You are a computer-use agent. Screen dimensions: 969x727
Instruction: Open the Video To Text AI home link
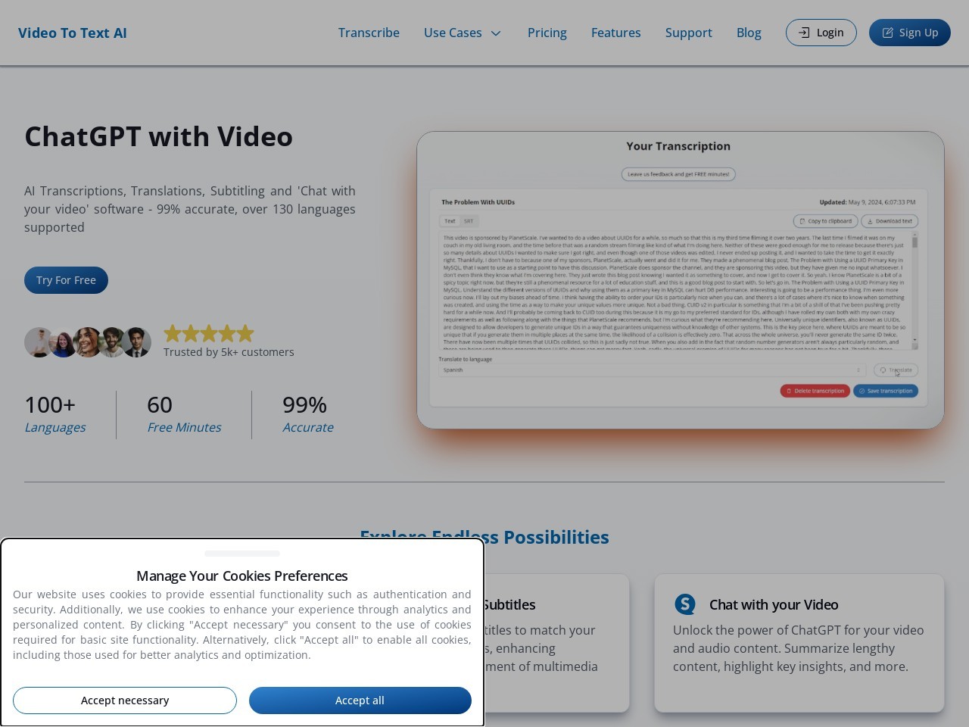73,33
